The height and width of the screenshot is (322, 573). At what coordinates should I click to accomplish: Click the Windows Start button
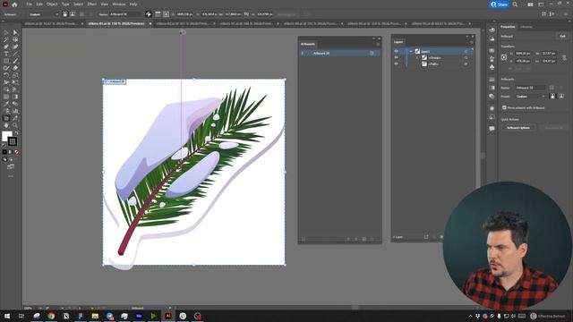point(7,316)
